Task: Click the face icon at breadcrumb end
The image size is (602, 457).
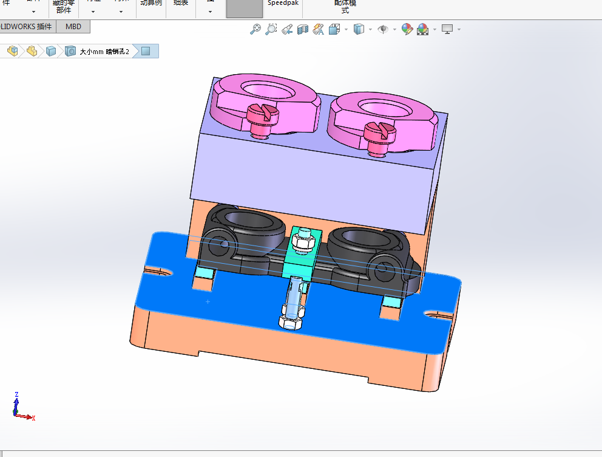Action: tap(146, 51)
